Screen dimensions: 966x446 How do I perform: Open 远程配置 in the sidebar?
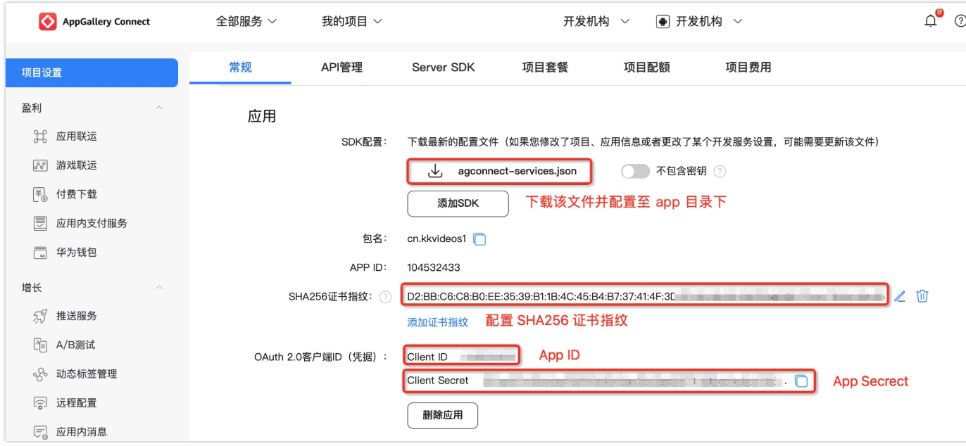click(77, 403)
